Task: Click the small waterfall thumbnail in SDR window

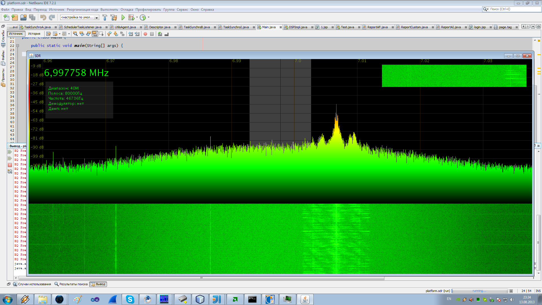Action: point(454,76)
